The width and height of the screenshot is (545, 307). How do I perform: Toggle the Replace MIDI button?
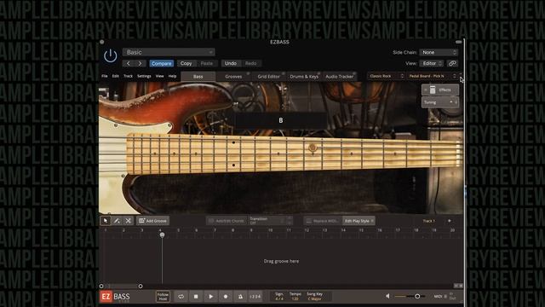pyautogui.click(x=323, y=221)
